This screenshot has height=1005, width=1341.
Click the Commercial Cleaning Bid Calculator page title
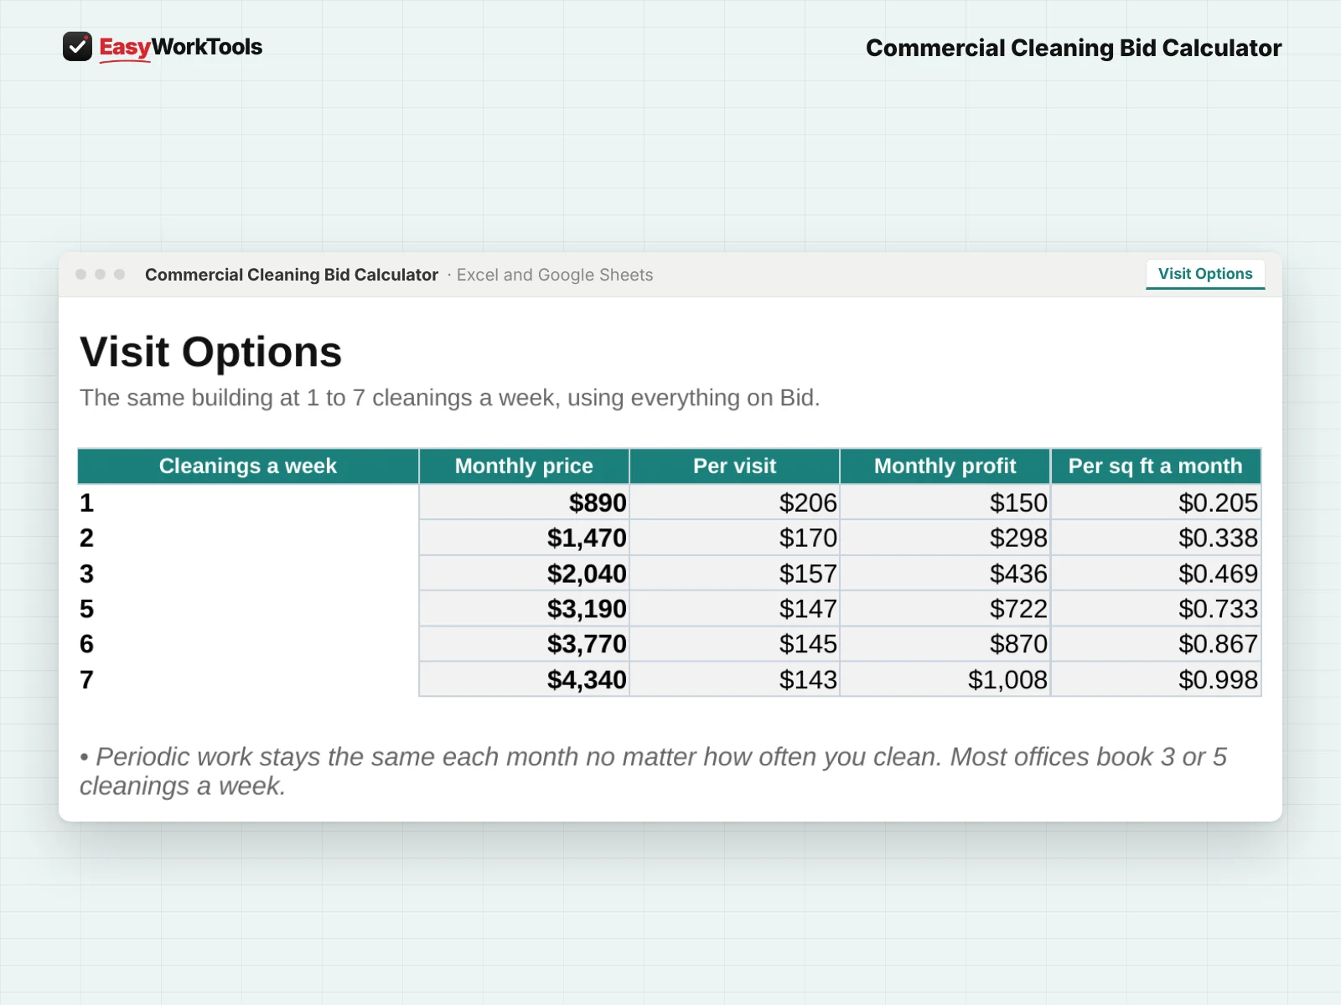coord(1074,48)
